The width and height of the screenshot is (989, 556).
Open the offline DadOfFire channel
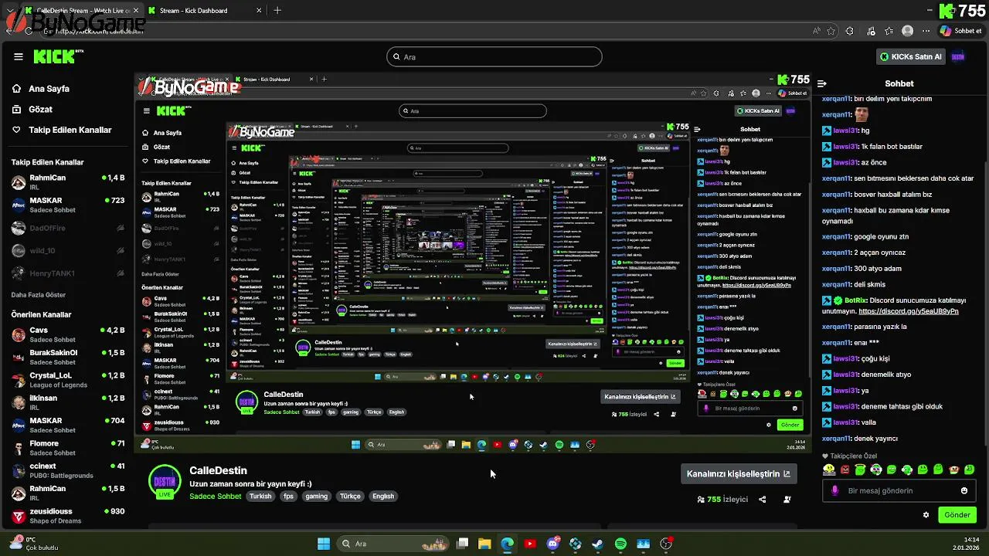pos(68,228)
